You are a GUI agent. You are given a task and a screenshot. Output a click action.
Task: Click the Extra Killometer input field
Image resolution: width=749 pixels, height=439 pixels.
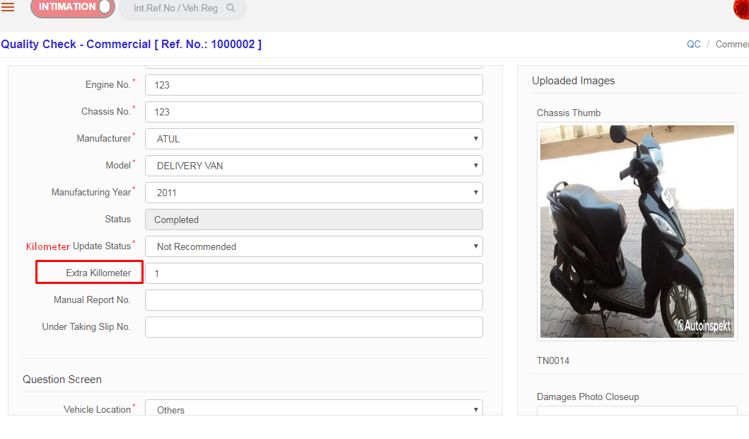coord(313,273)
